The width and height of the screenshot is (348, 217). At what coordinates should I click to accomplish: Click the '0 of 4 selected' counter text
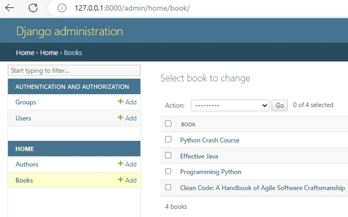[313, 105]
